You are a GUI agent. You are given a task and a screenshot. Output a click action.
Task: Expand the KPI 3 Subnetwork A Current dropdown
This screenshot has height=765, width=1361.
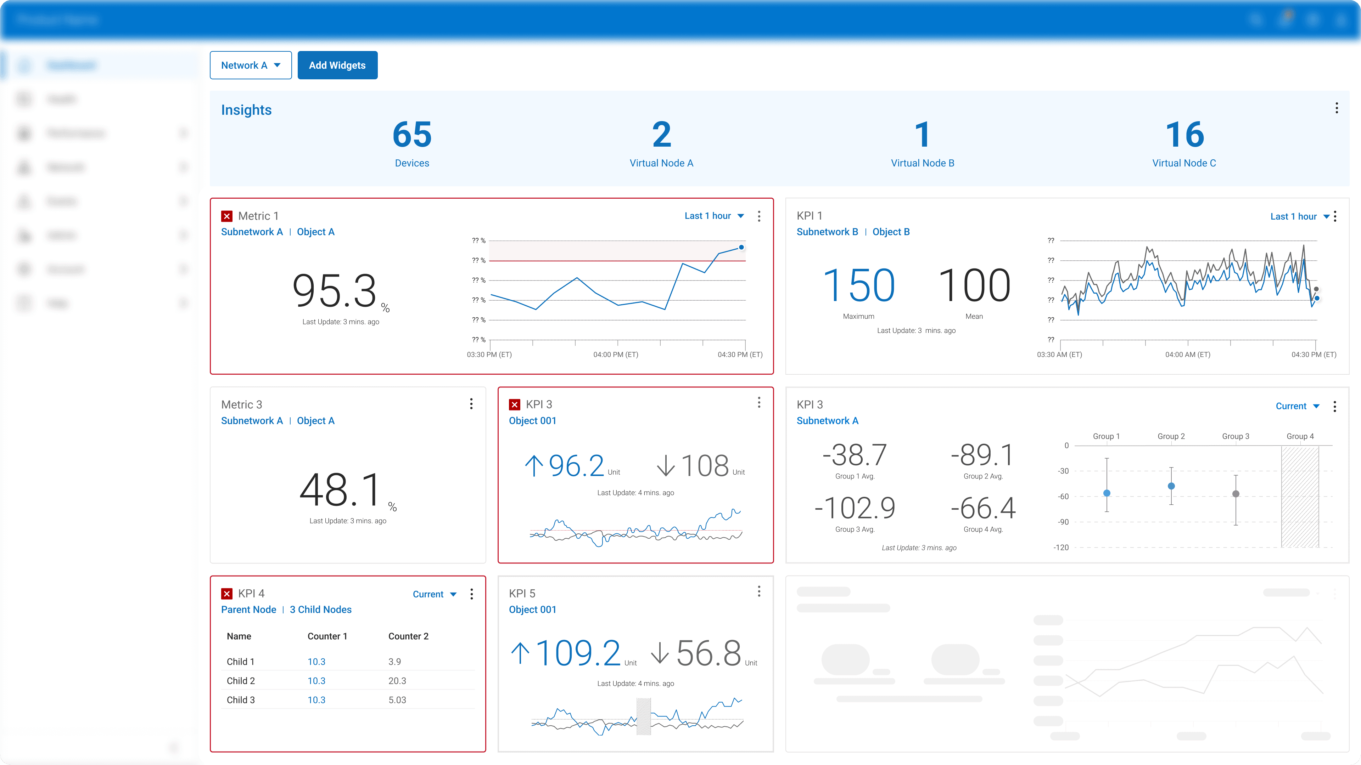(x=1297, y=406)
